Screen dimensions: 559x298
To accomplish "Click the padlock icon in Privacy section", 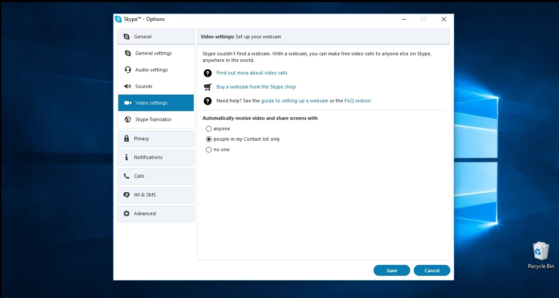I will (x=127, y=139).
